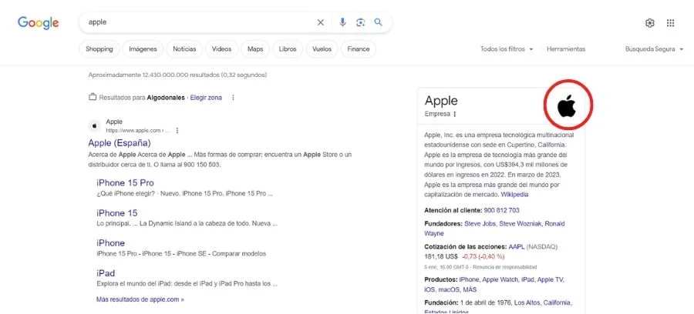Open the Maps tab
Screen dimensions: 694x314
pos(255,49)
